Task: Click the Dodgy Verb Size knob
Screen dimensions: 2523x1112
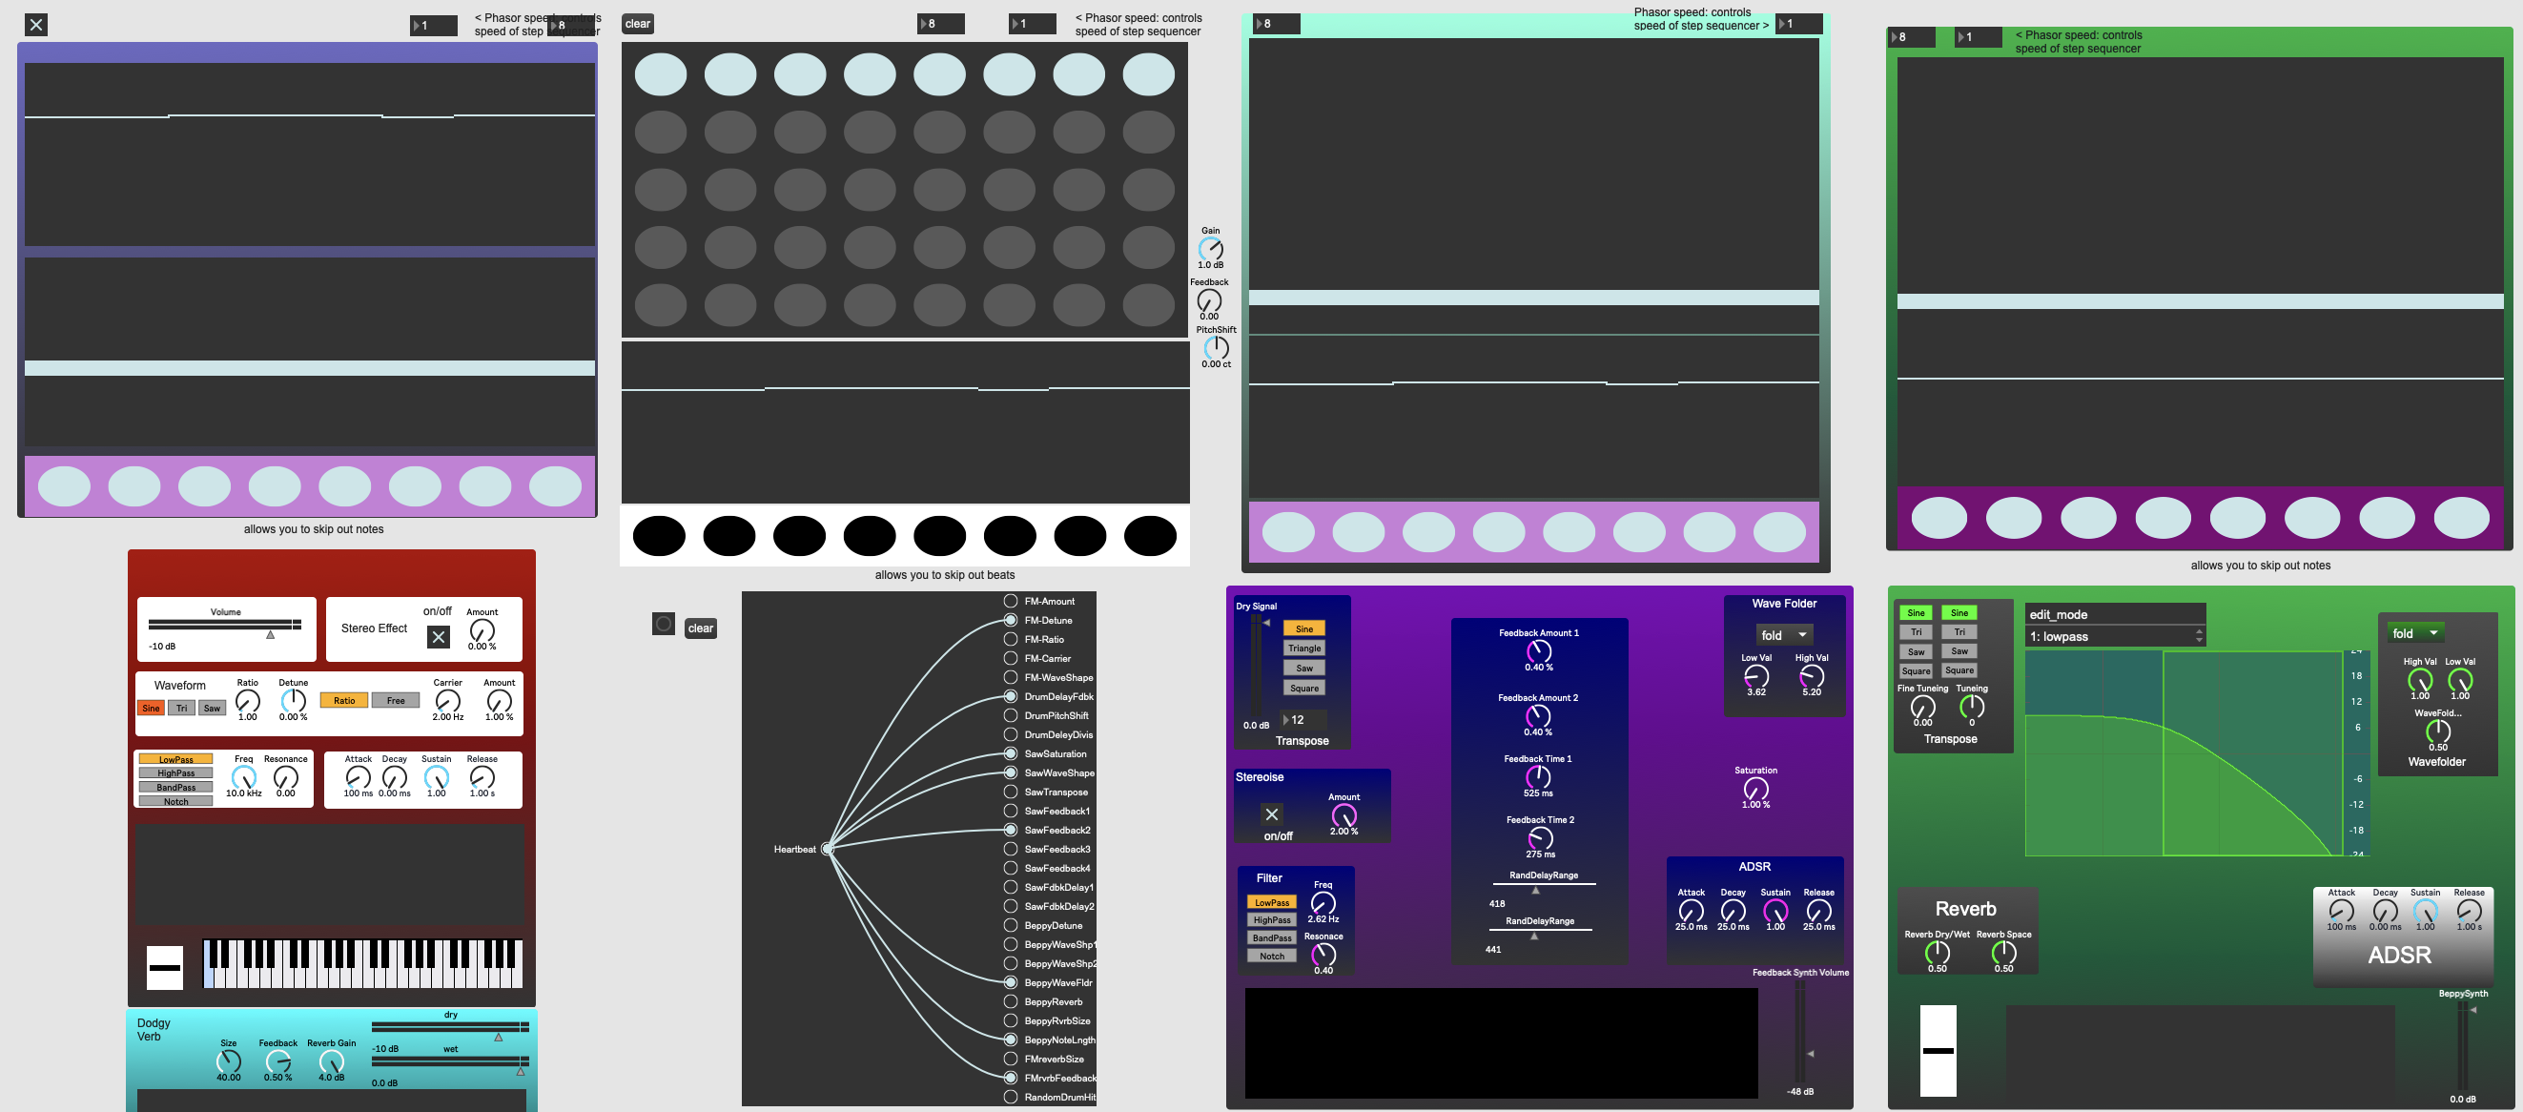Action: coord(228,1061)
